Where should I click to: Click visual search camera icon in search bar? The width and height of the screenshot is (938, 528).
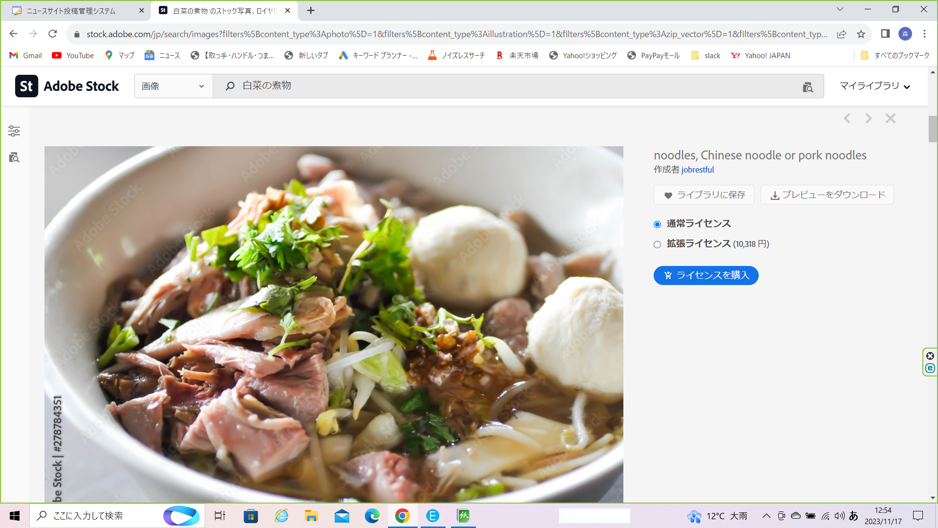pyautogui.click(x=808, y=87)
